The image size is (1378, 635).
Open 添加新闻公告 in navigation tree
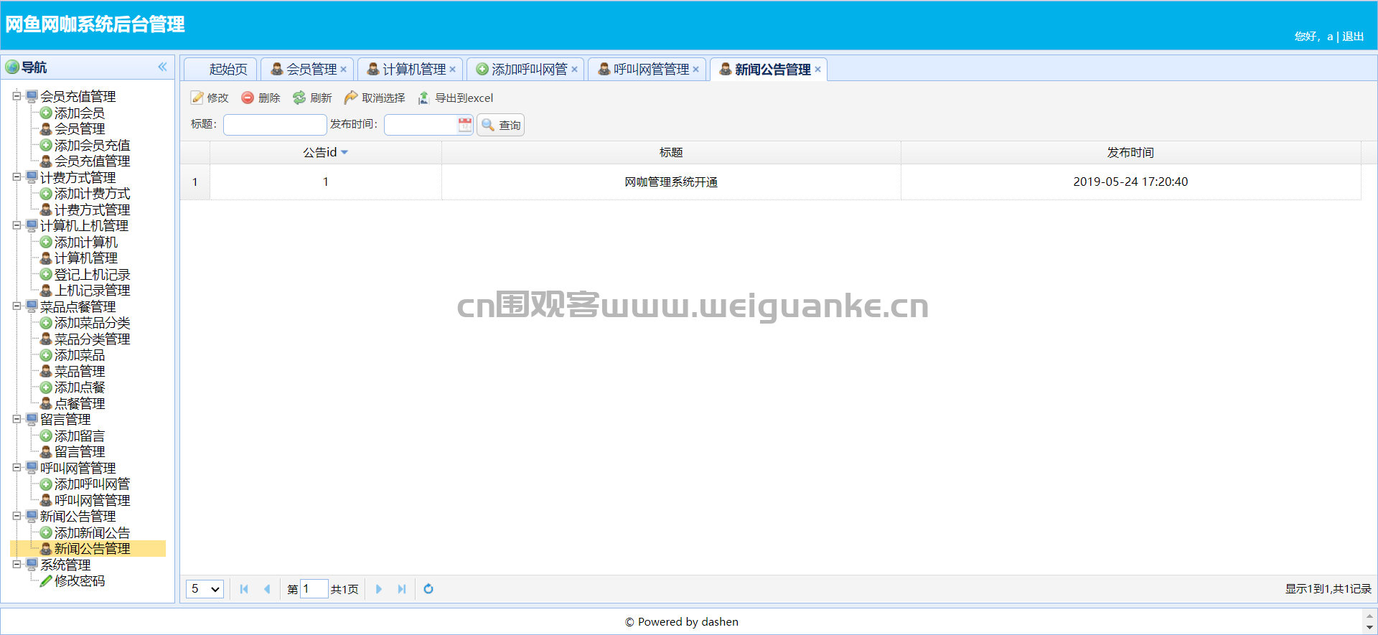pyautogui.click(x=92, y=532)
